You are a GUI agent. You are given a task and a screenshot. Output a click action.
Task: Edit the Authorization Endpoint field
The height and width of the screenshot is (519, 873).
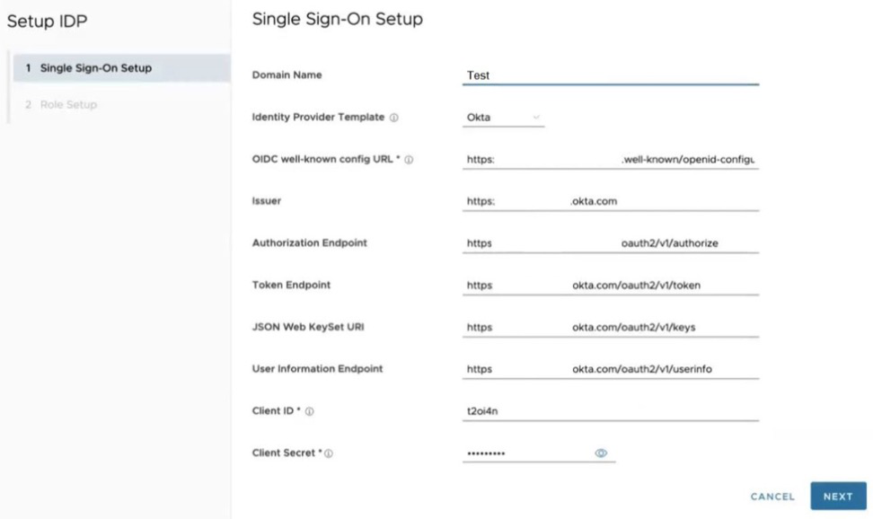click(611, 243)
